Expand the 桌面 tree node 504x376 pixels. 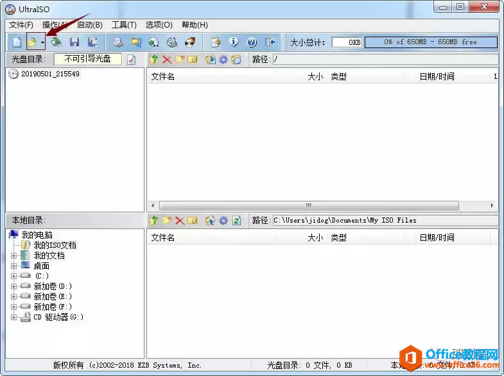14,266
